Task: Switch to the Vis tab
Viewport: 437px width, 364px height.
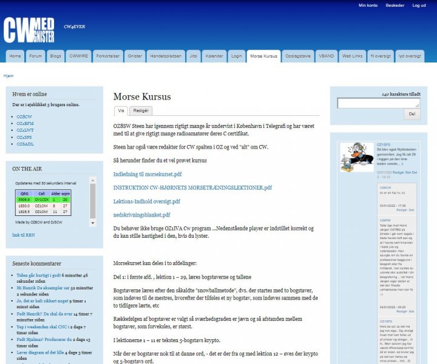Action: click(x=121, y=111)
